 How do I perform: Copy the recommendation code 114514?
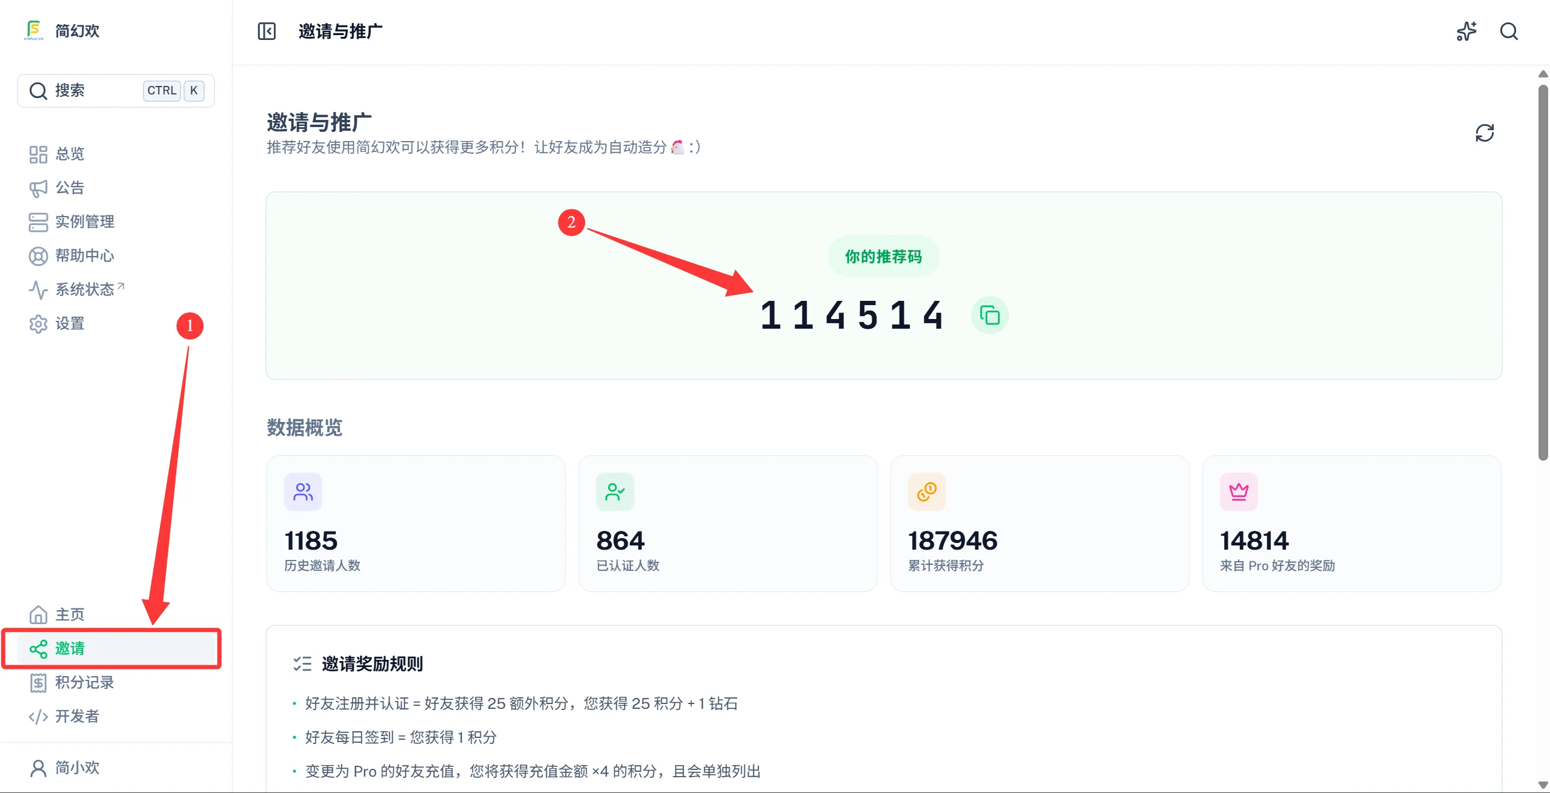990,315
